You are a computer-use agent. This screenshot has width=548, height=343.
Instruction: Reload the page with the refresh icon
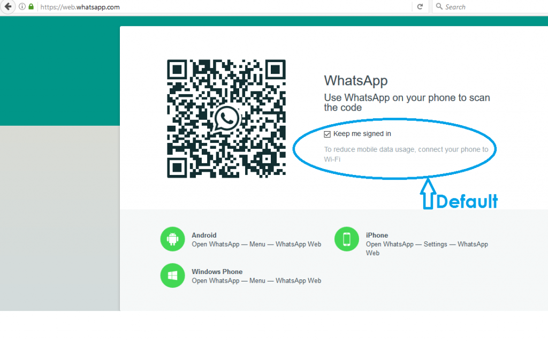420,6
